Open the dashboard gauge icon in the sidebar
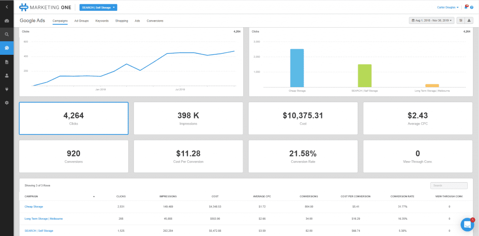 point(7,21)
